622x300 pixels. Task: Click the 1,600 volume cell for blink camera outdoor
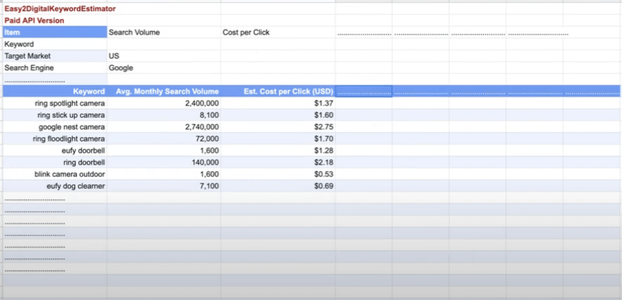[164, 174]
